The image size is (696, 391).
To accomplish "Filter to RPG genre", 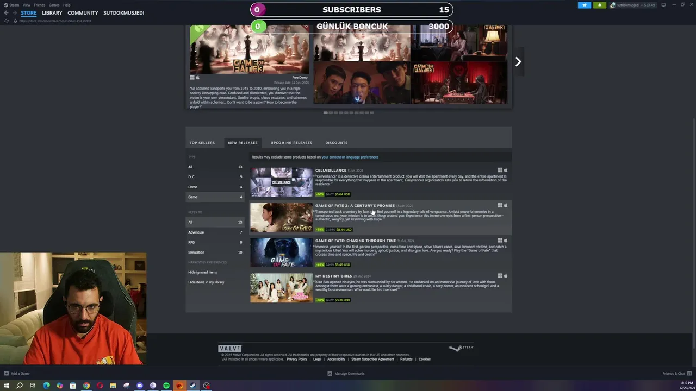I will coord(215,242).
